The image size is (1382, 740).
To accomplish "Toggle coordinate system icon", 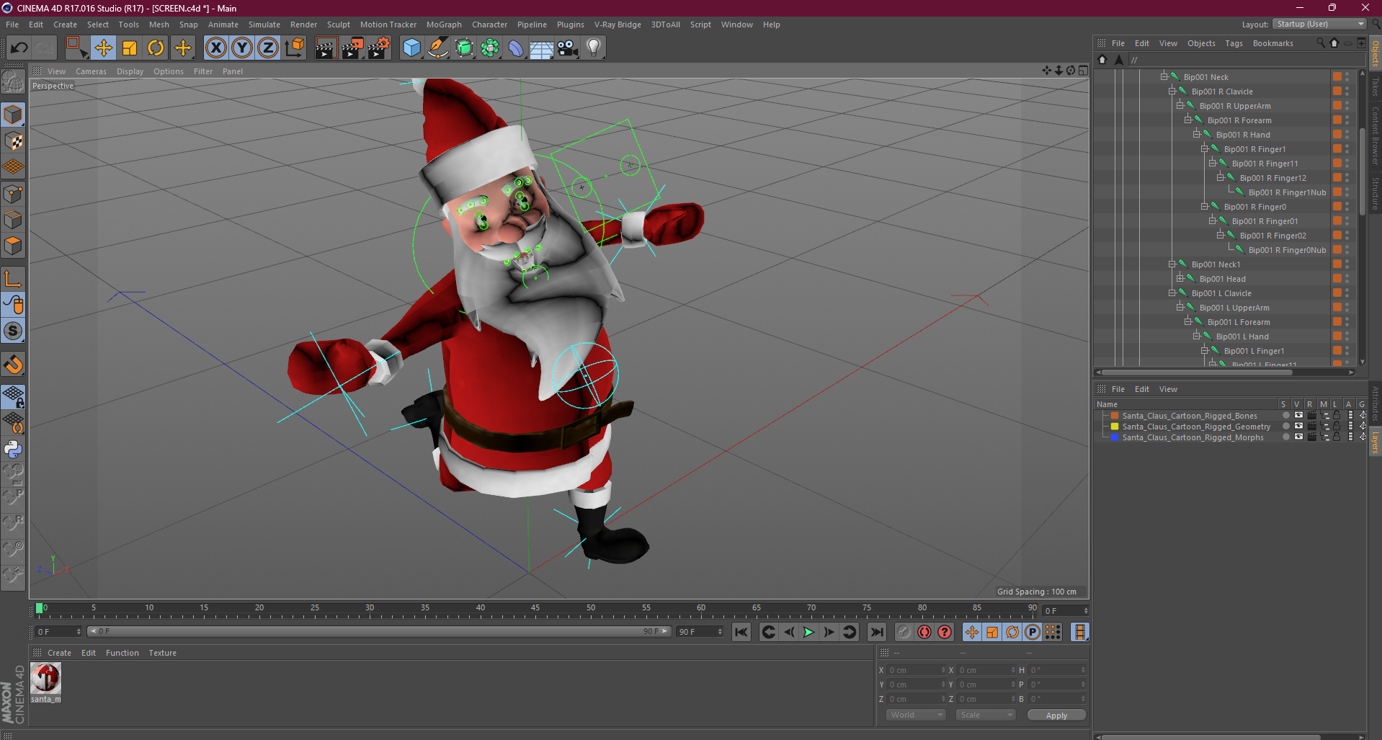I will [294, 48].
